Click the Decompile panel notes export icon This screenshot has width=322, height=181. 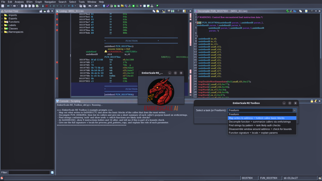tap(306, 11)
